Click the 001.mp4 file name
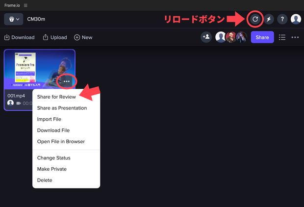This screenshot has width=304, height=207. (16, 96)
